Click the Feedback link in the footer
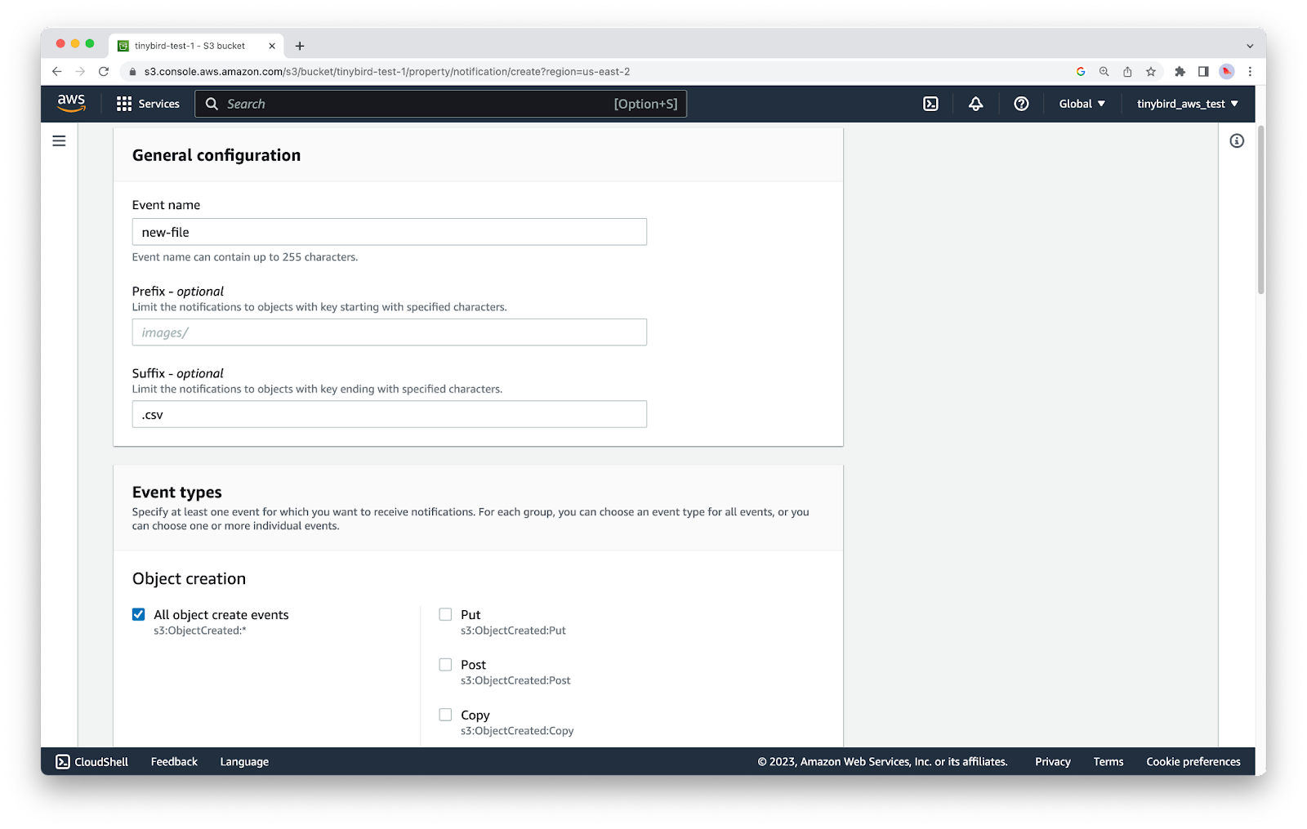The width and height of the screenshot is (1307, 829). click(174, 761)
